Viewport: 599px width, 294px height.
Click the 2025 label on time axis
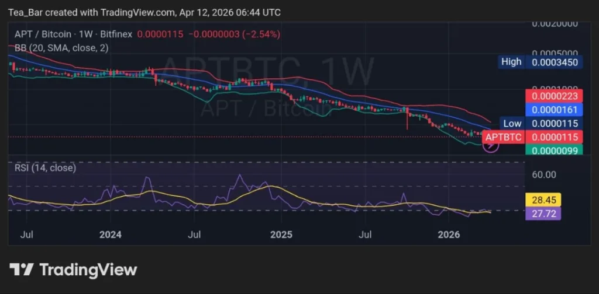(x=281, y=235)
